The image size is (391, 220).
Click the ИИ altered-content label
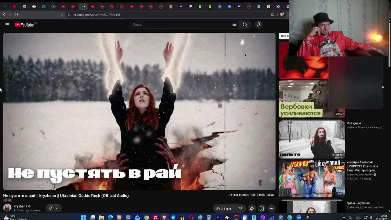8,200
